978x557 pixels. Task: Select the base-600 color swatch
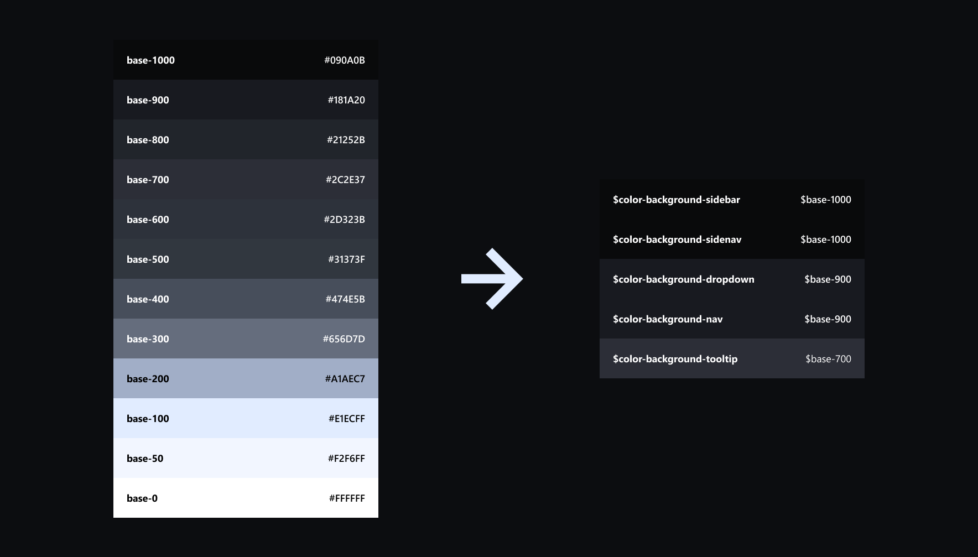pyautogui.click(x=245, y=219)
